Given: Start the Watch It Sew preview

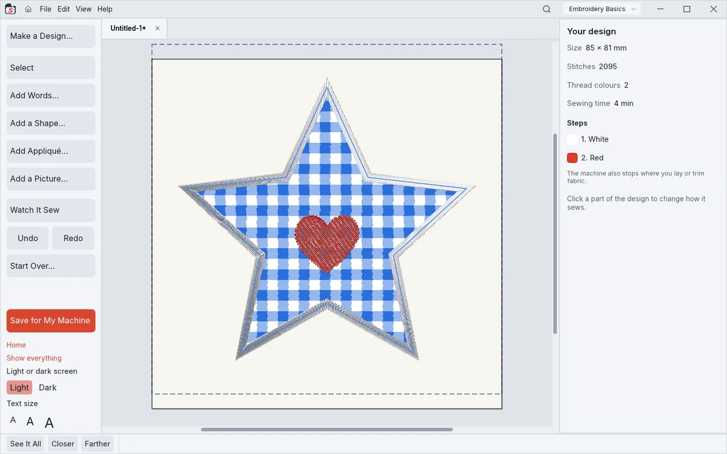Looking at the screenshot, I should (51, 211).
